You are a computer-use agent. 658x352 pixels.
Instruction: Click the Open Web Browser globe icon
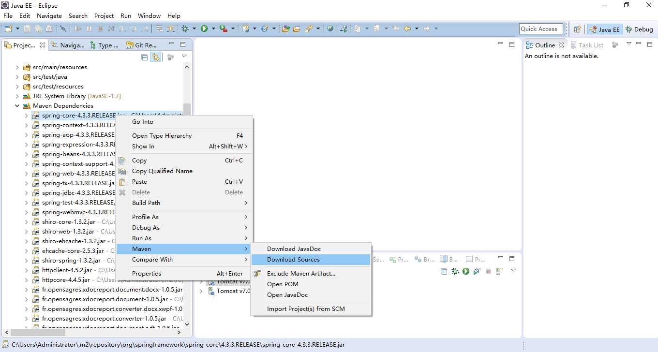pos(330,29)
